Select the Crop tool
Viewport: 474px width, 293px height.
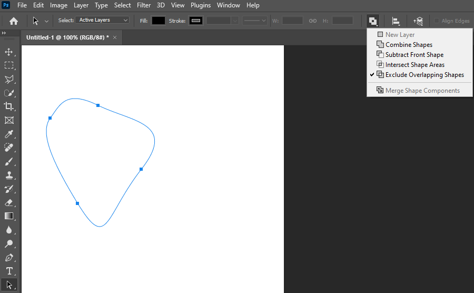click(x=9, y=106)
